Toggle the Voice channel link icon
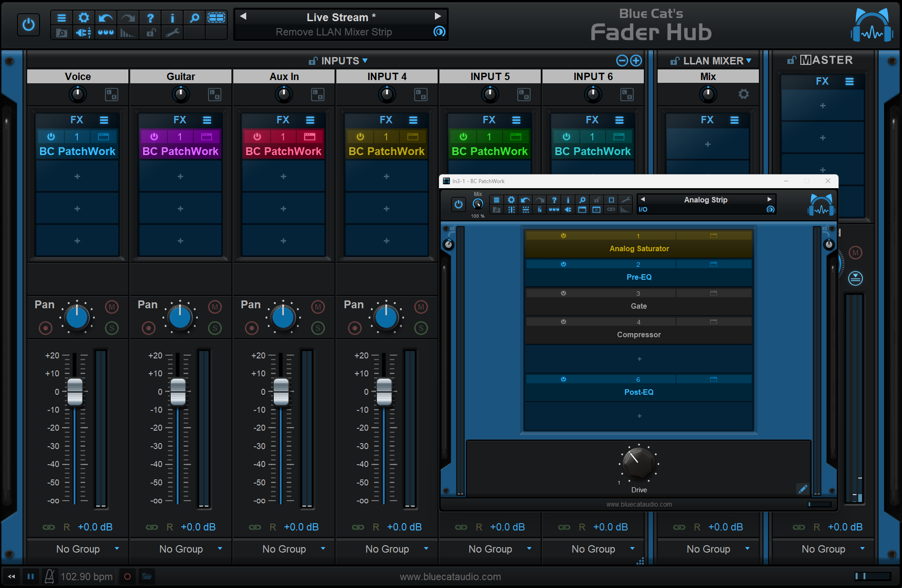 point(49,527)
